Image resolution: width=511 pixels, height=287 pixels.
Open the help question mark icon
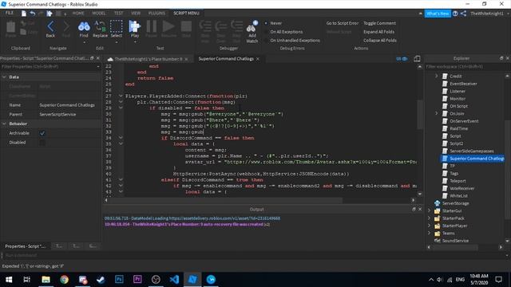(455, 14)
